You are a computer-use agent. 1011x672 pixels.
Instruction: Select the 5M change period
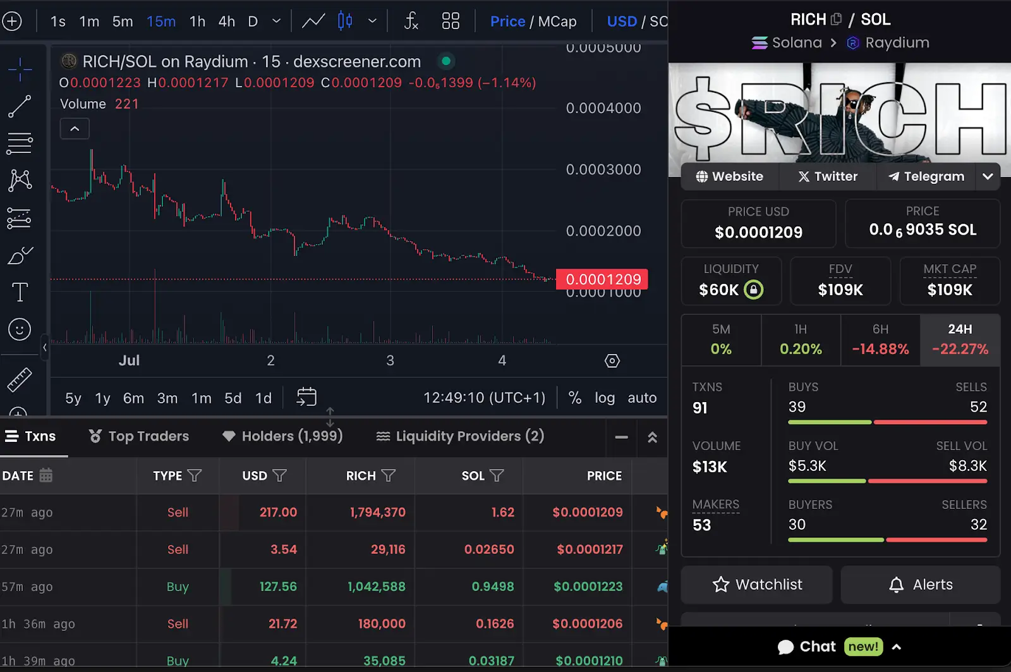721,339
